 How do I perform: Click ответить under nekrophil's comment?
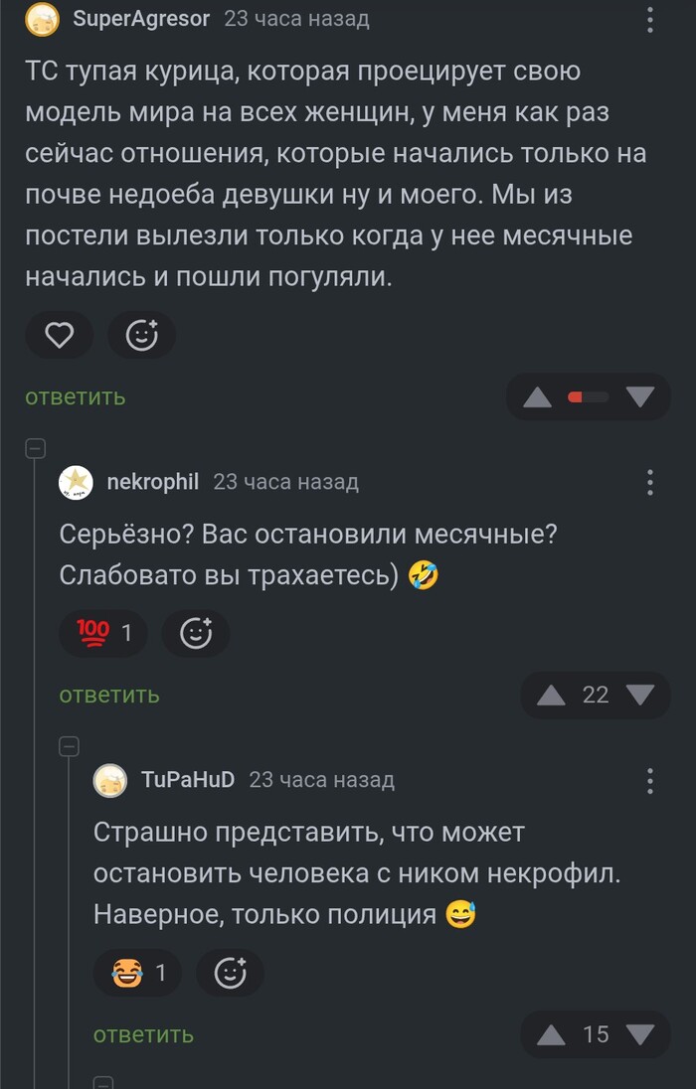(107, 695)
